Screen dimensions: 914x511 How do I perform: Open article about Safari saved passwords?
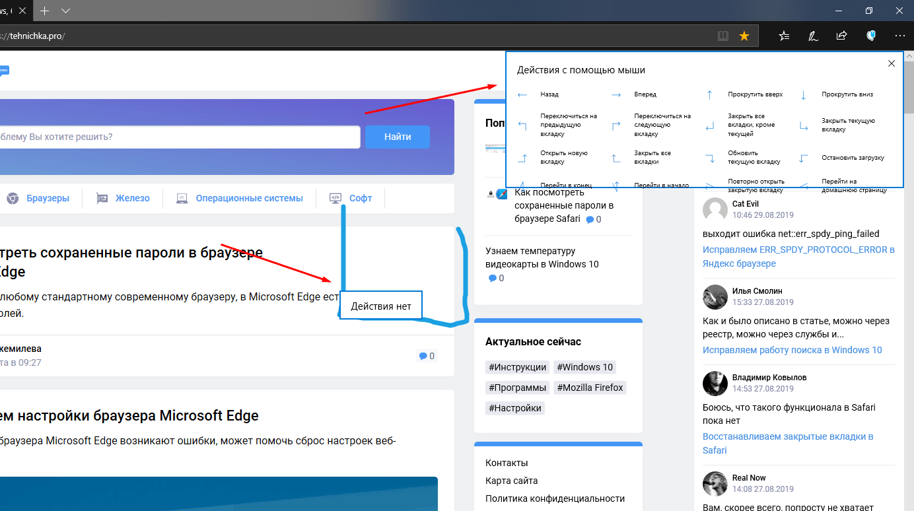(565, 205)
